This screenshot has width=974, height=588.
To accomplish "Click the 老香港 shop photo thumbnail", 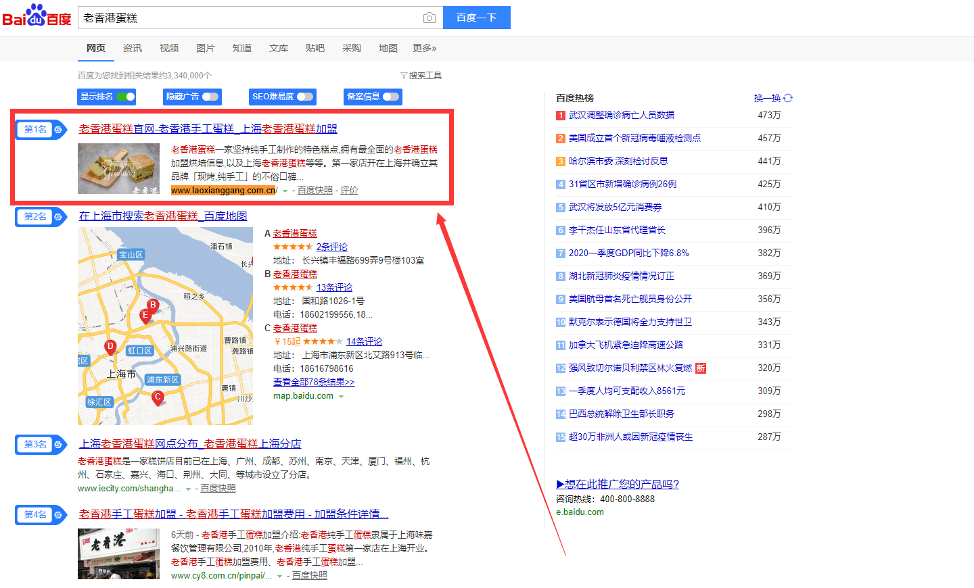I will pos(118,554).
